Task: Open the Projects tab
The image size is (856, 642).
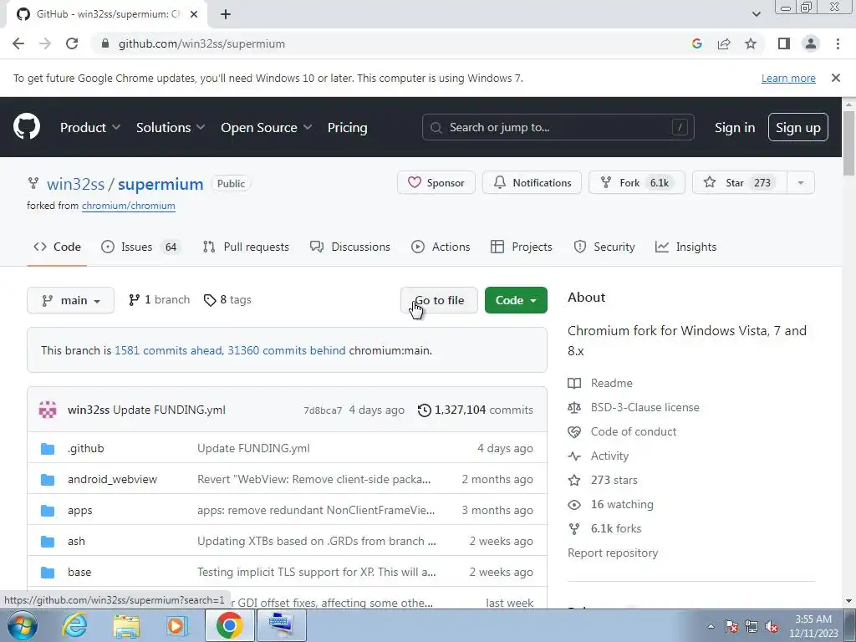Action: (522, 247)
